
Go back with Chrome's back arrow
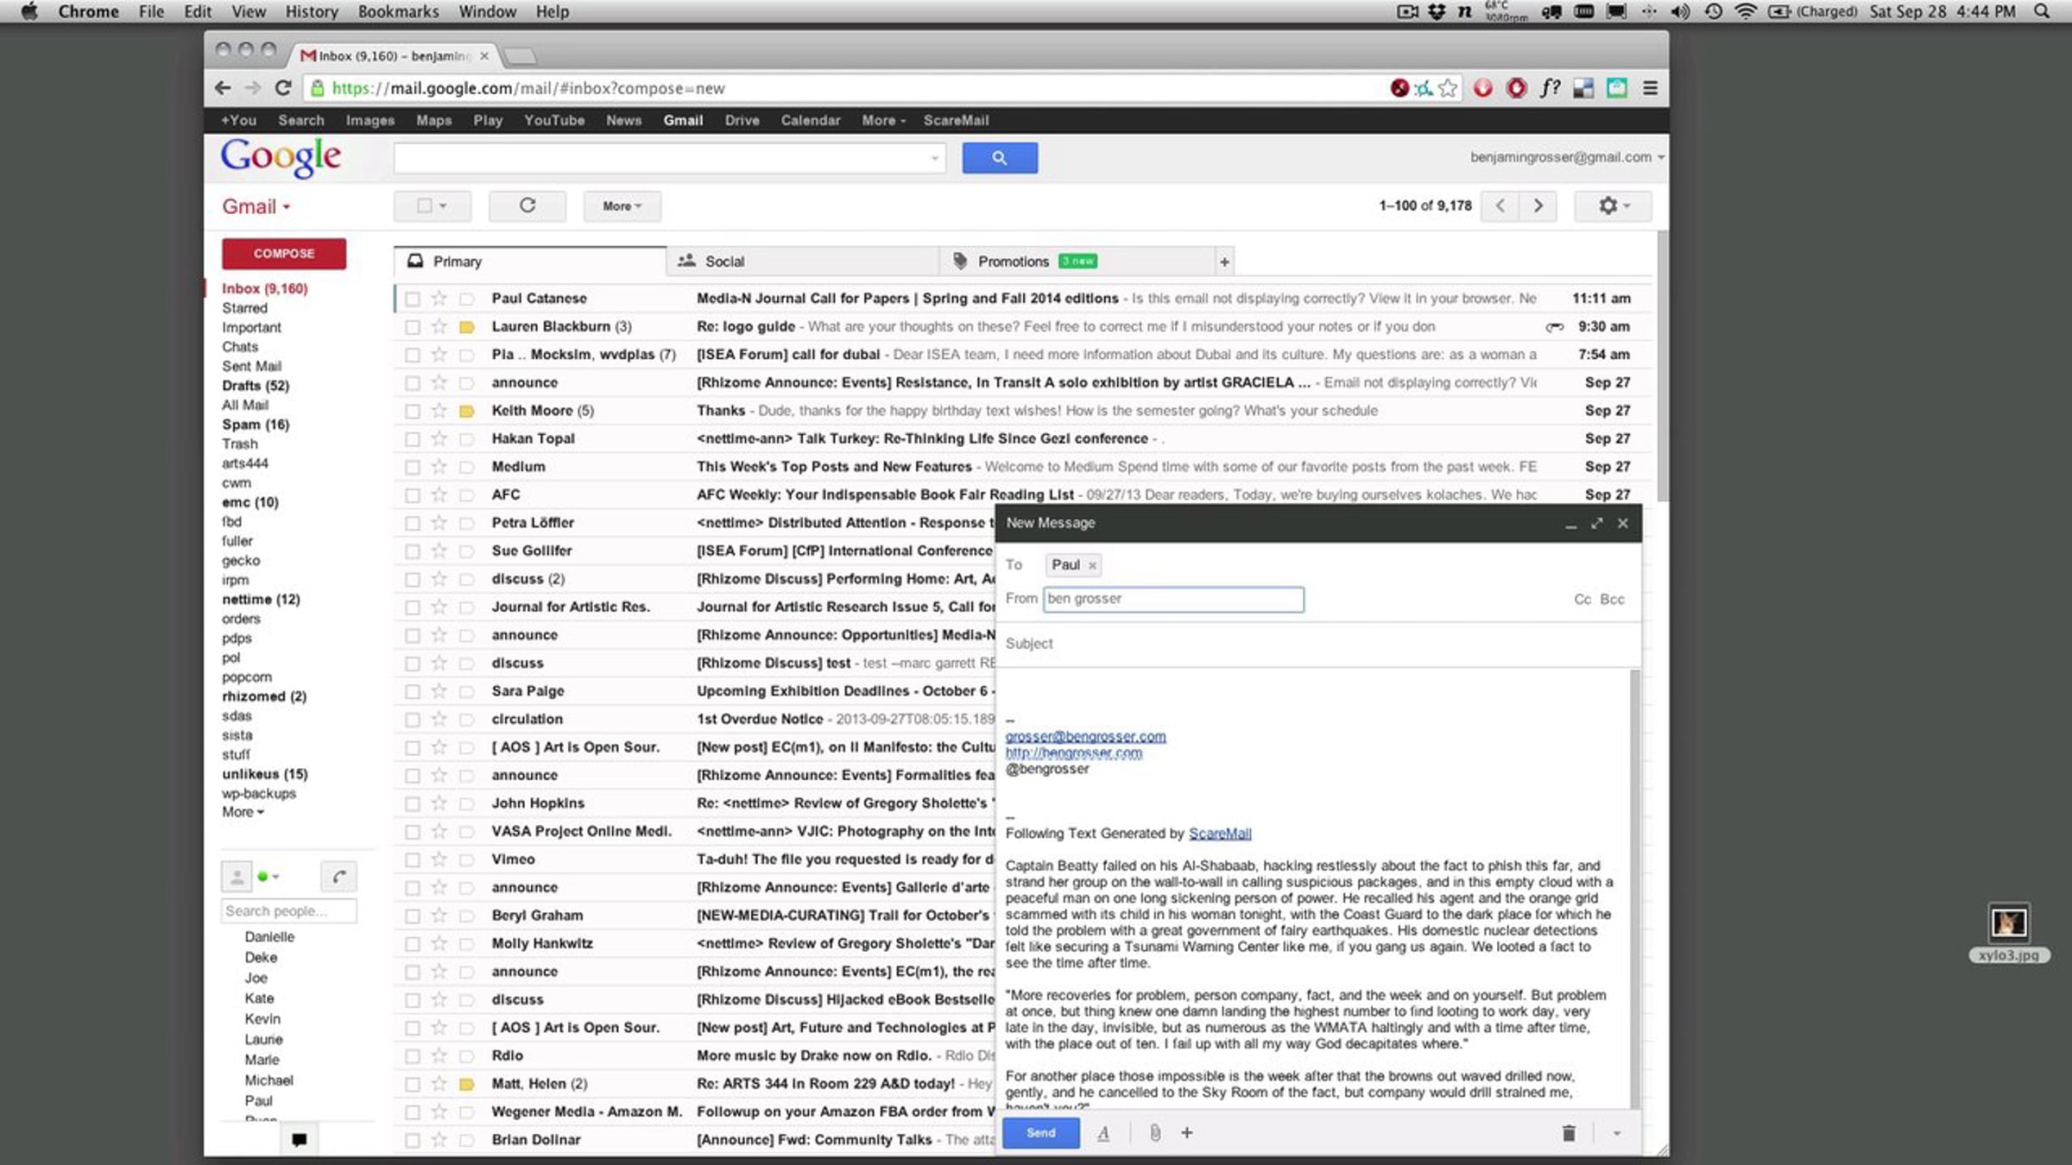[x=223, y=88]
